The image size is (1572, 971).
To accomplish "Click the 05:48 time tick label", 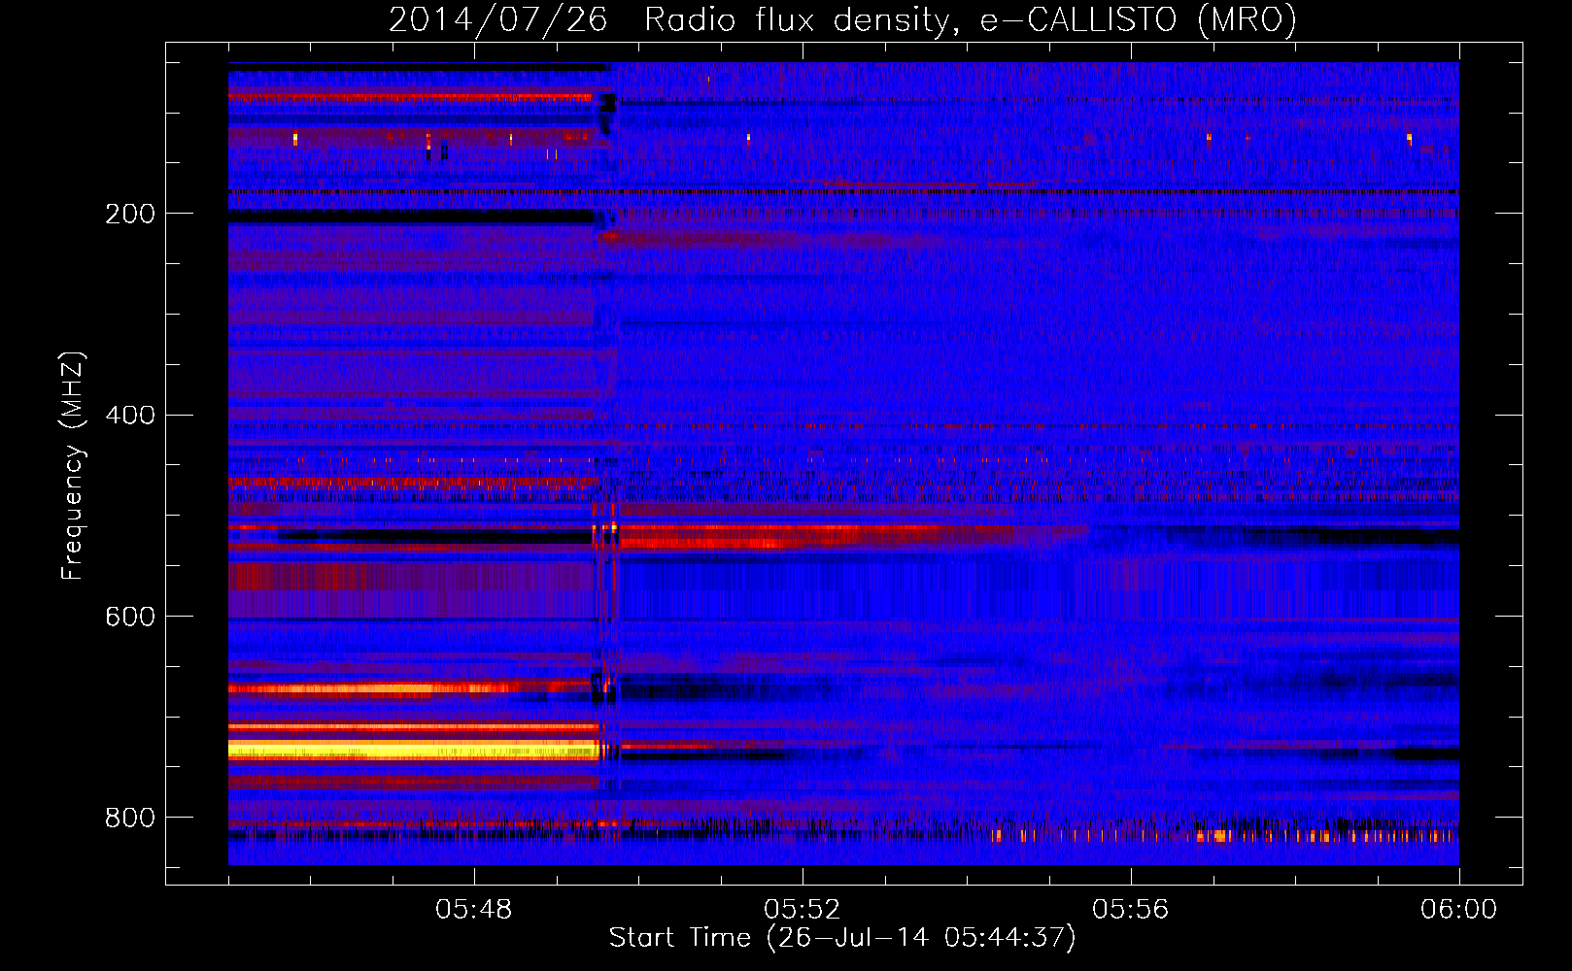I will point(474,910).
